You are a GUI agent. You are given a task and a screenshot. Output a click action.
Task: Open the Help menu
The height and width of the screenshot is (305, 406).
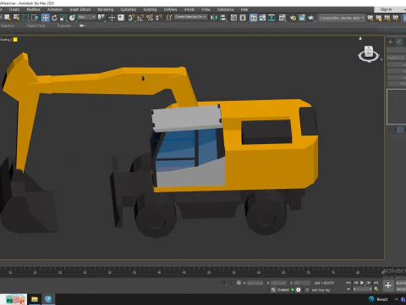click(x=244, y=9)
